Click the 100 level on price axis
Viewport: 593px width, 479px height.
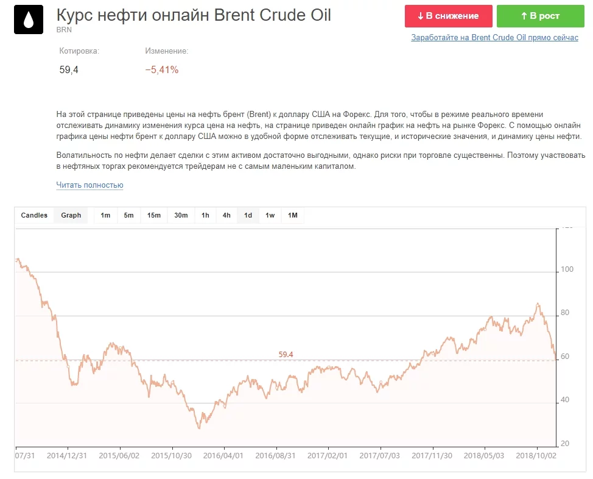pos(567,269)
